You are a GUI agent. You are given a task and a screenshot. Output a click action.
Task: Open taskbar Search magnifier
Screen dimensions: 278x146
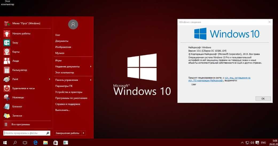(15, 143)
